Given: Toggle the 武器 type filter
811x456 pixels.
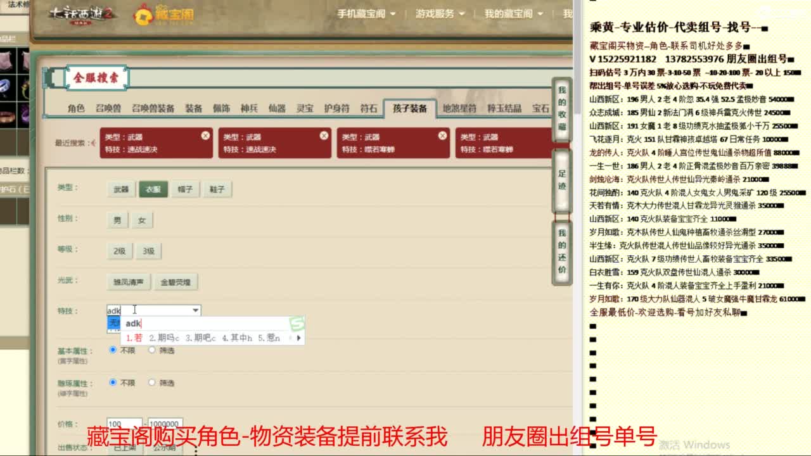Looking at the screenshot, I should tap(120, 189).
